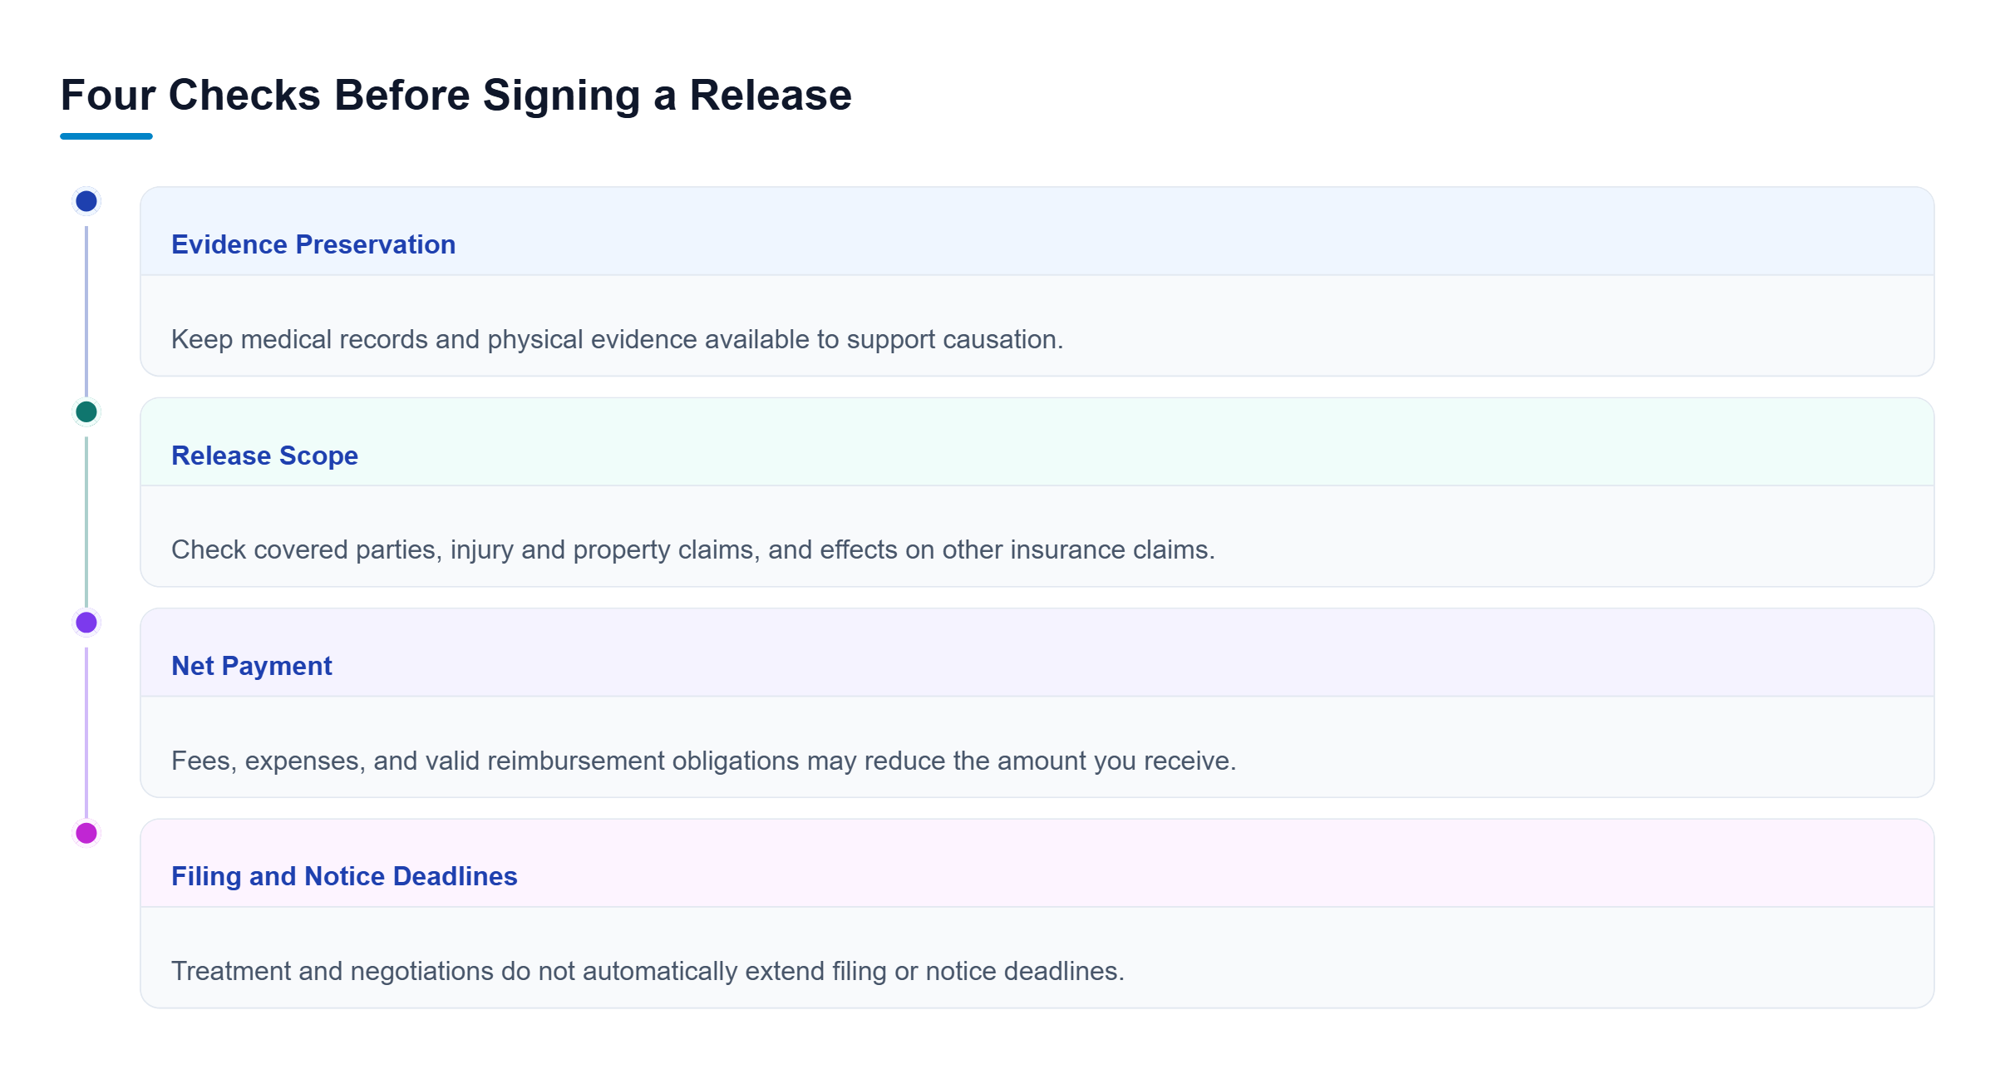1995x1069 pixels.
Task: Select the Filing and Notice Deadlines heading
Action: [344, 876]
